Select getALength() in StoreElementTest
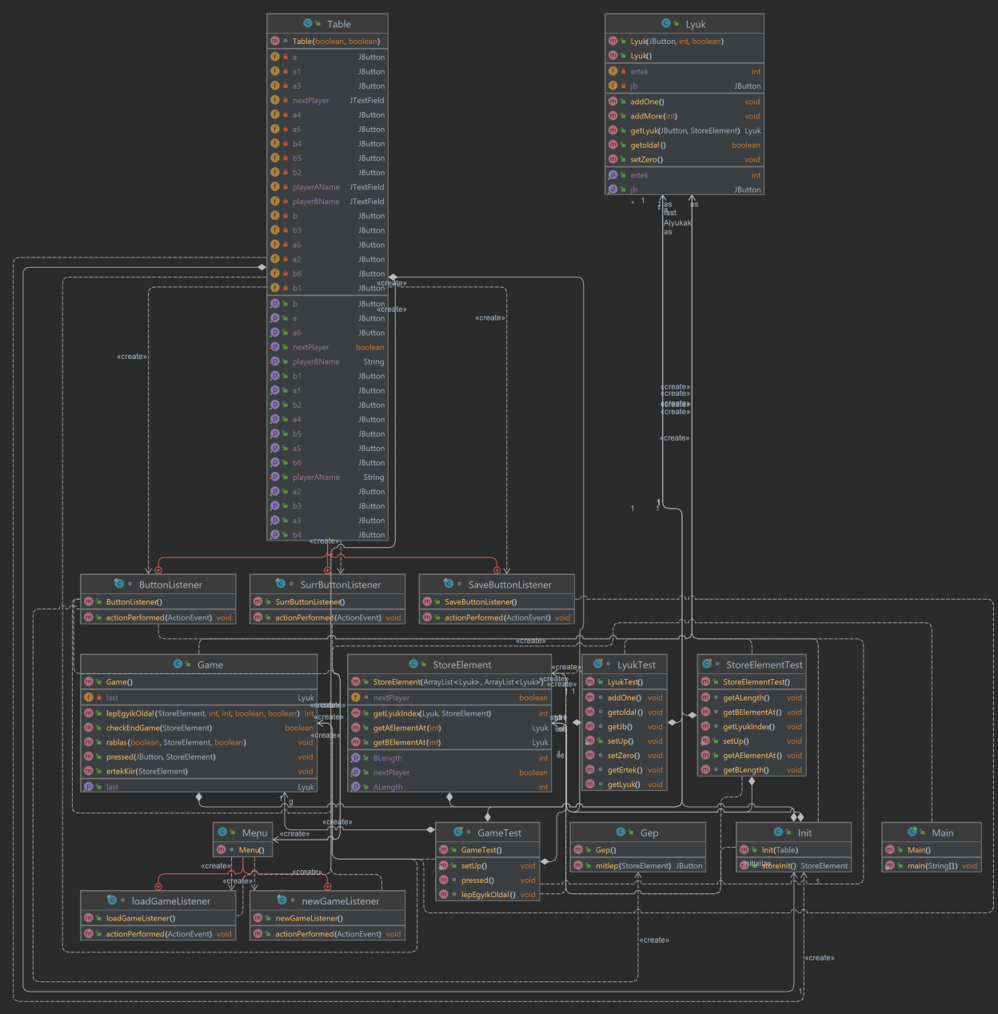Image resolution: width=998 pixels, height=1014 pixels. [x=752, y=697]
